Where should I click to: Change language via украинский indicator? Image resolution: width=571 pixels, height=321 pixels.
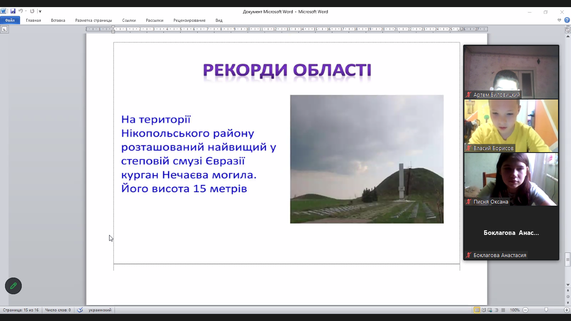[x=100, y=310]
